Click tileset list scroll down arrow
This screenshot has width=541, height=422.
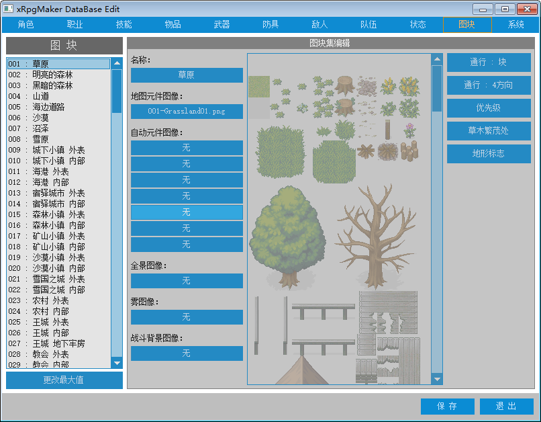coord(117,363)
